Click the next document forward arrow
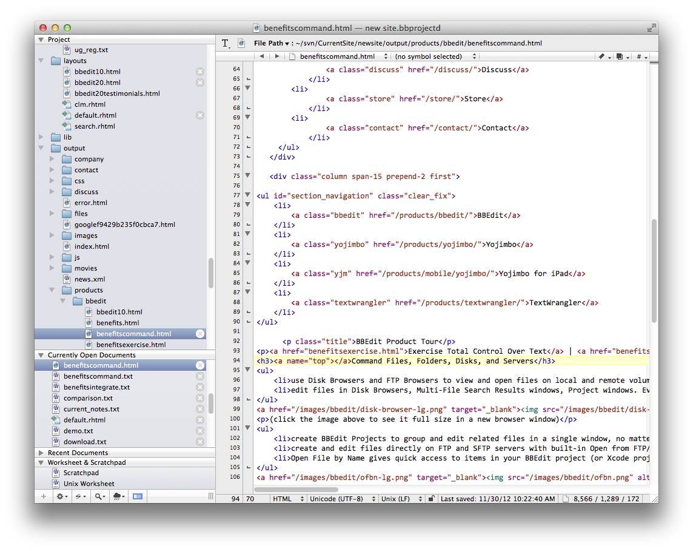The height and width of the screenshot is (551, 693). pyautogui.click(x=277, y=56)
